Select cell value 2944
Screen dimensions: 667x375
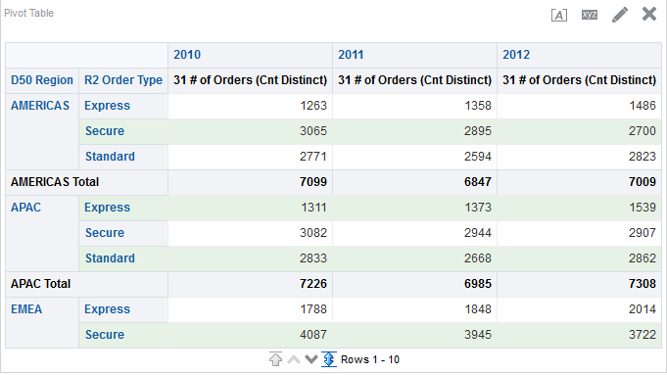pos(478,233)
